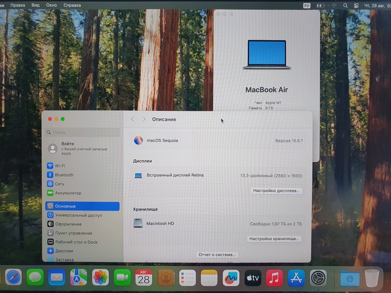Launch Messages app in Dock
This screenshot has width=391, height=293.
35,277
